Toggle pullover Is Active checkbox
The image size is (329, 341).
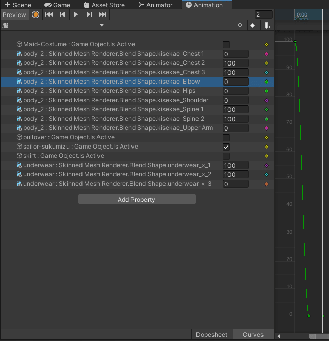coord(226,137)
